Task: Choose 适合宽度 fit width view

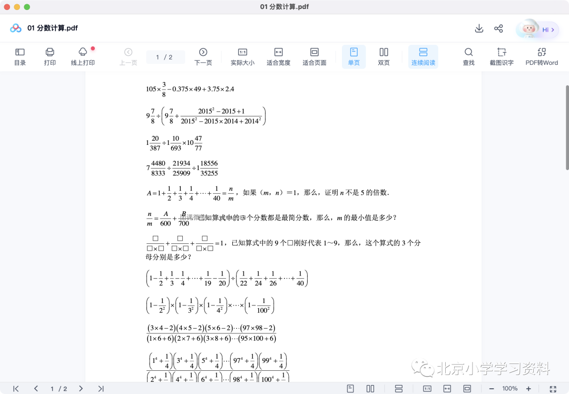Action: pyautogui.click(x=278, y=57)
